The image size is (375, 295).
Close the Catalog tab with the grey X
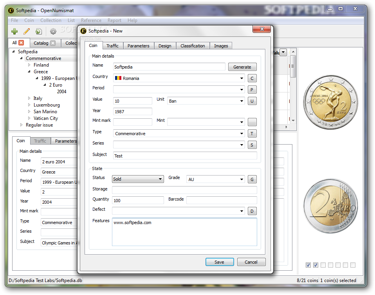pyautogui.click(x=53, y=43)
